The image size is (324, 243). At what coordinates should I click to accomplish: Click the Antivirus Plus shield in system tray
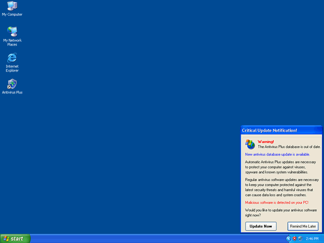click(x=301, y=238)
